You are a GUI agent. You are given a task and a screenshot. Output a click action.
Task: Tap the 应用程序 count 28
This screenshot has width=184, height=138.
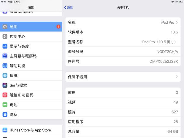[x=176, y=122]
